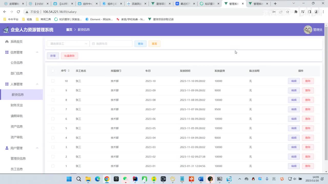Click the grid icon beside 人事管理
The image size is (328, 184).
point(7,84)
